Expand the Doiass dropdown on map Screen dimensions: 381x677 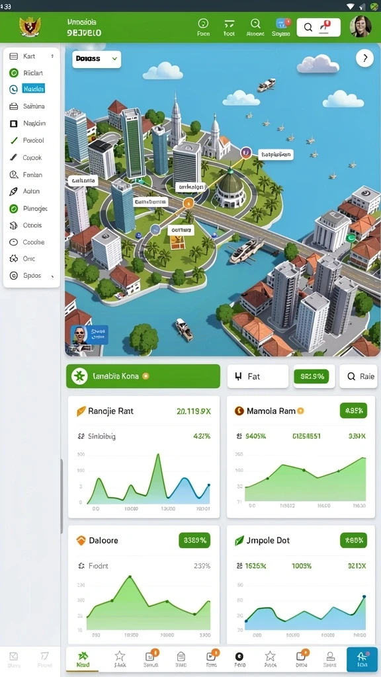[97, 59]
